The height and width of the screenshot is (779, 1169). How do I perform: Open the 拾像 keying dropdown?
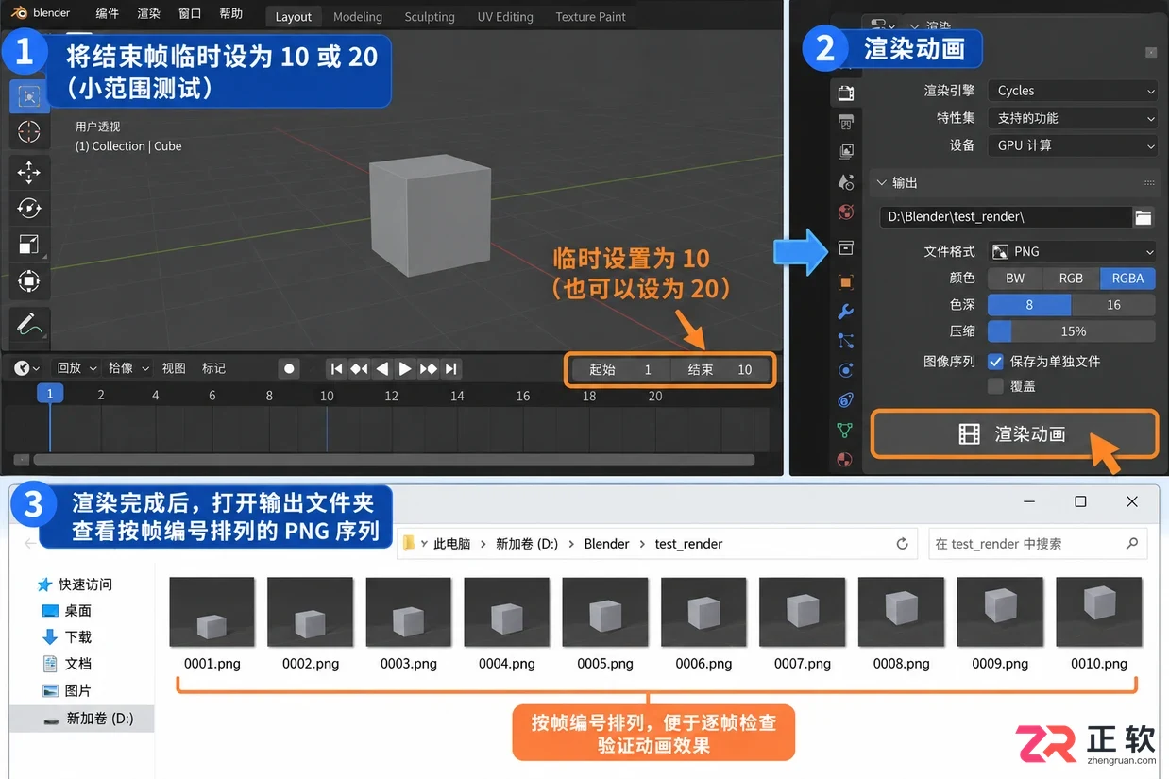[128, 368]
